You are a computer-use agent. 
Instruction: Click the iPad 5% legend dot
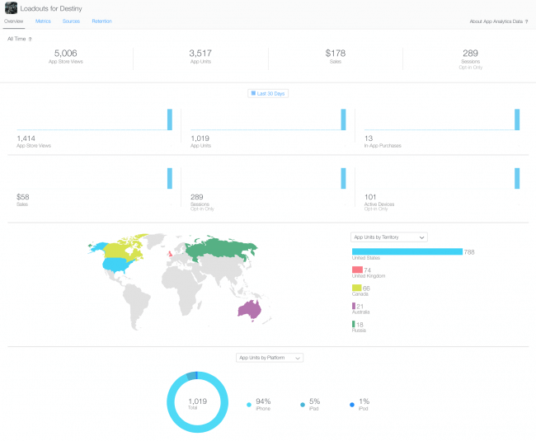click(x=303, y=405)
